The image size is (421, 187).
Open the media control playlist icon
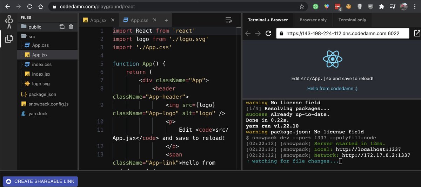tap(393, 6)
